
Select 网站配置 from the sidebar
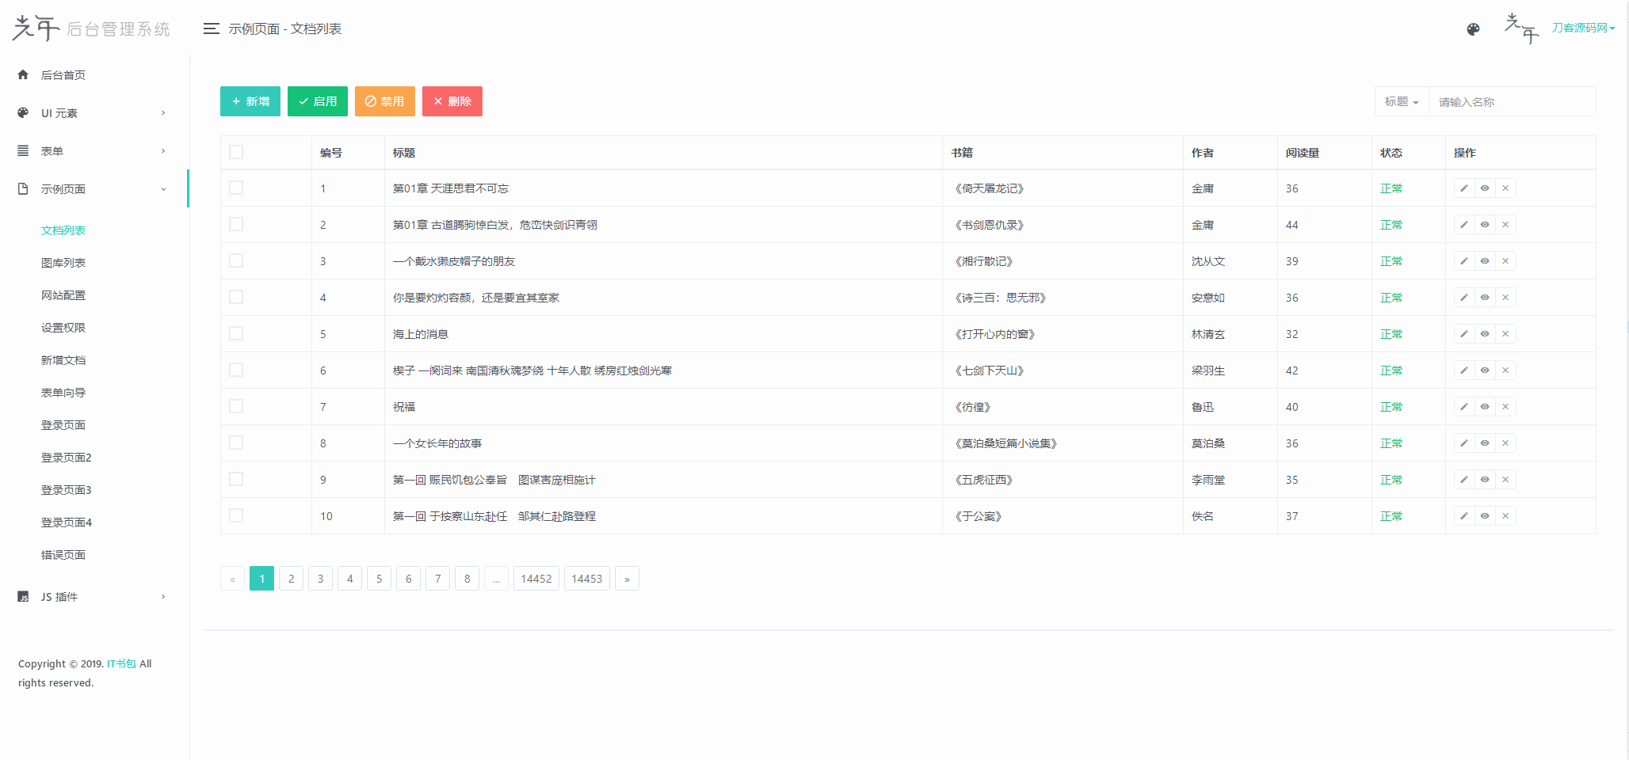point(63,295)
